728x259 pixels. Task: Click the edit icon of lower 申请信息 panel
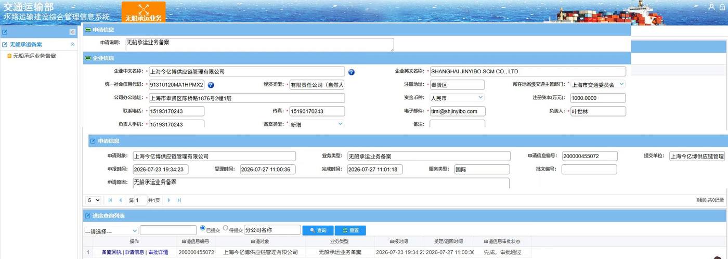93,141
